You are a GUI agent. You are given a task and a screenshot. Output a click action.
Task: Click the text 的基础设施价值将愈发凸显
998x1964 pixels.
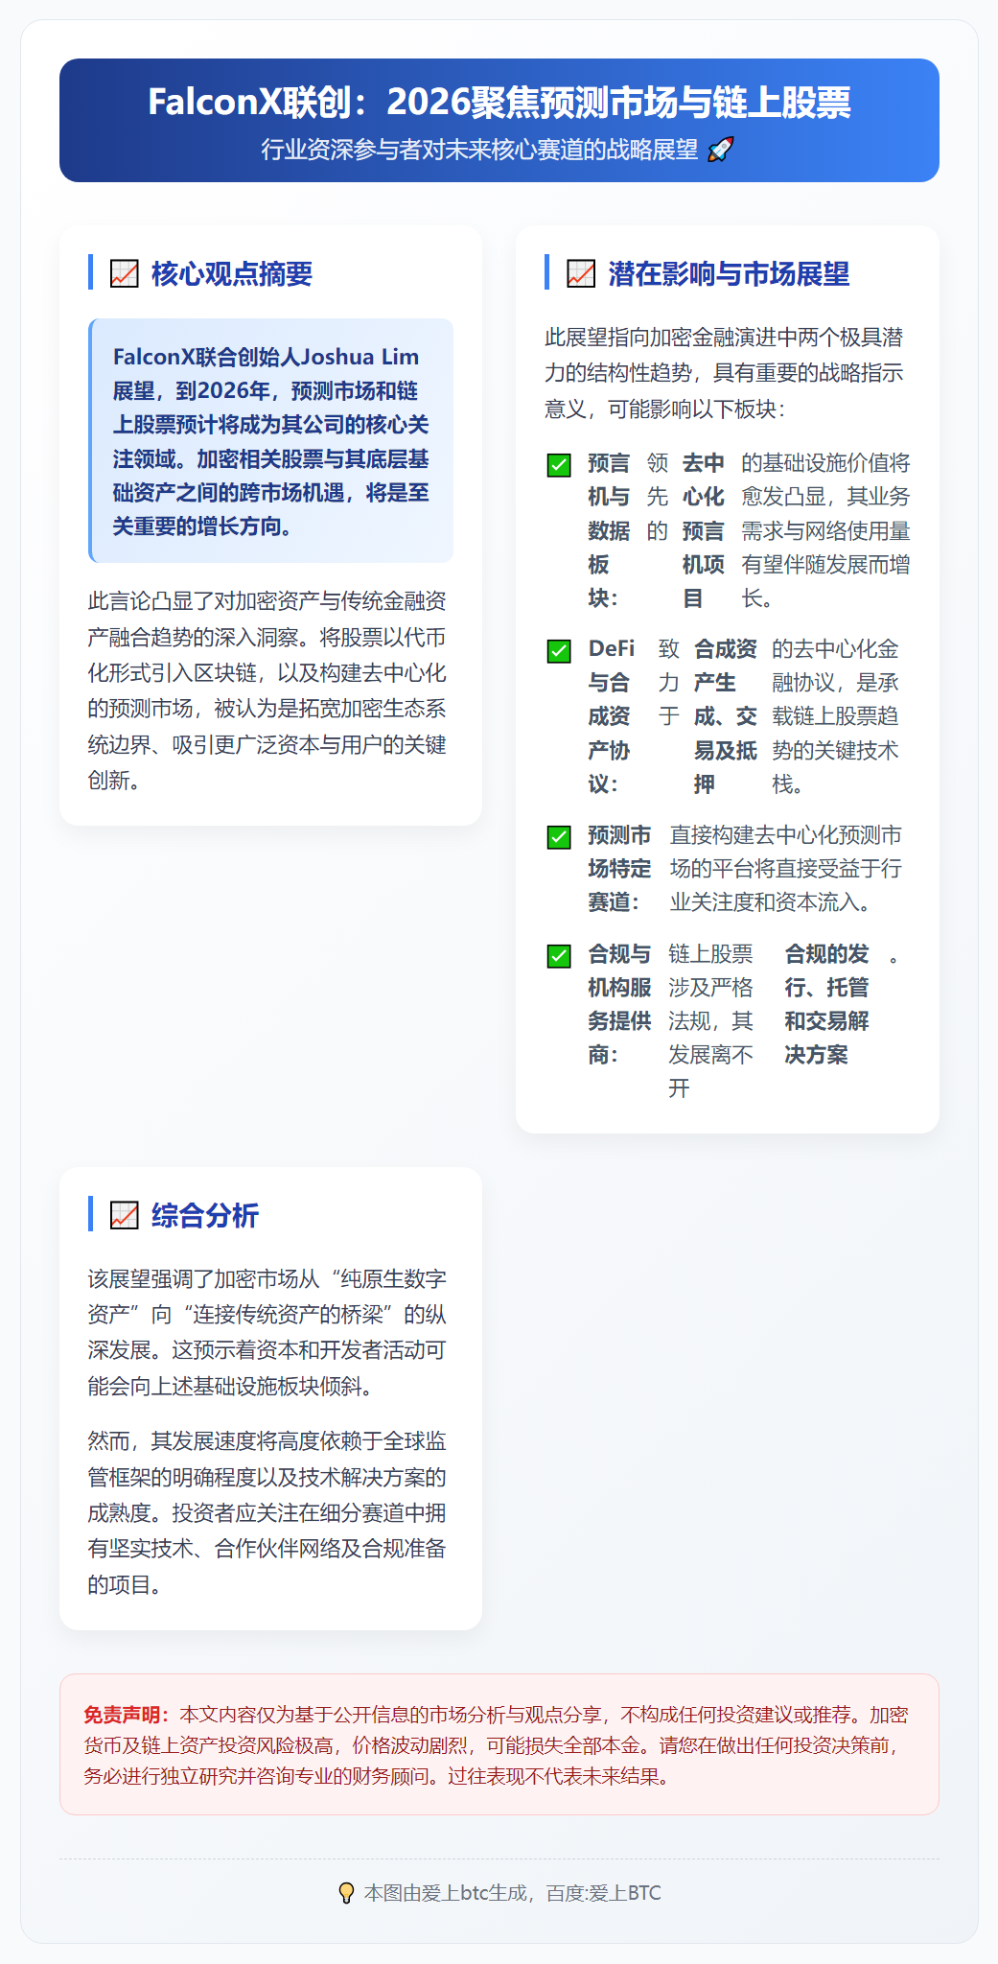point(825,479)
